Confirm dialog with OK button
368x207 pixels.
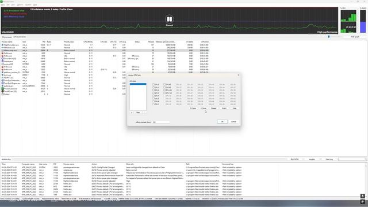[x=222, y=121]
